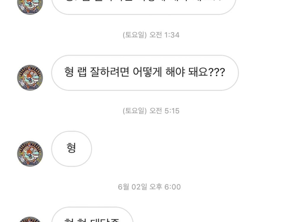Click the '(토요일) 오전 1:34' timestamp
296x222 pixels.
click(x=151, y=35)
